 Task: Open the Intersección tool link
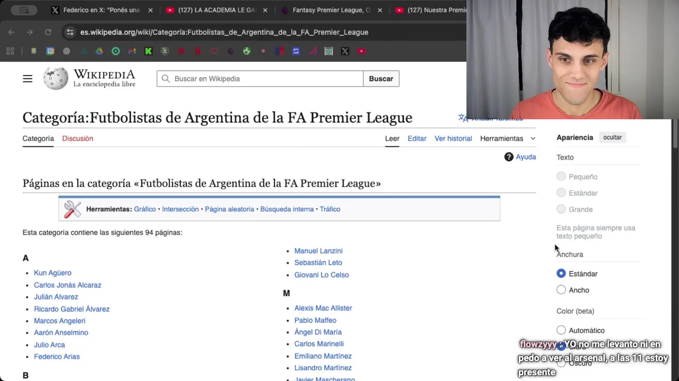(x=180, y=209)
